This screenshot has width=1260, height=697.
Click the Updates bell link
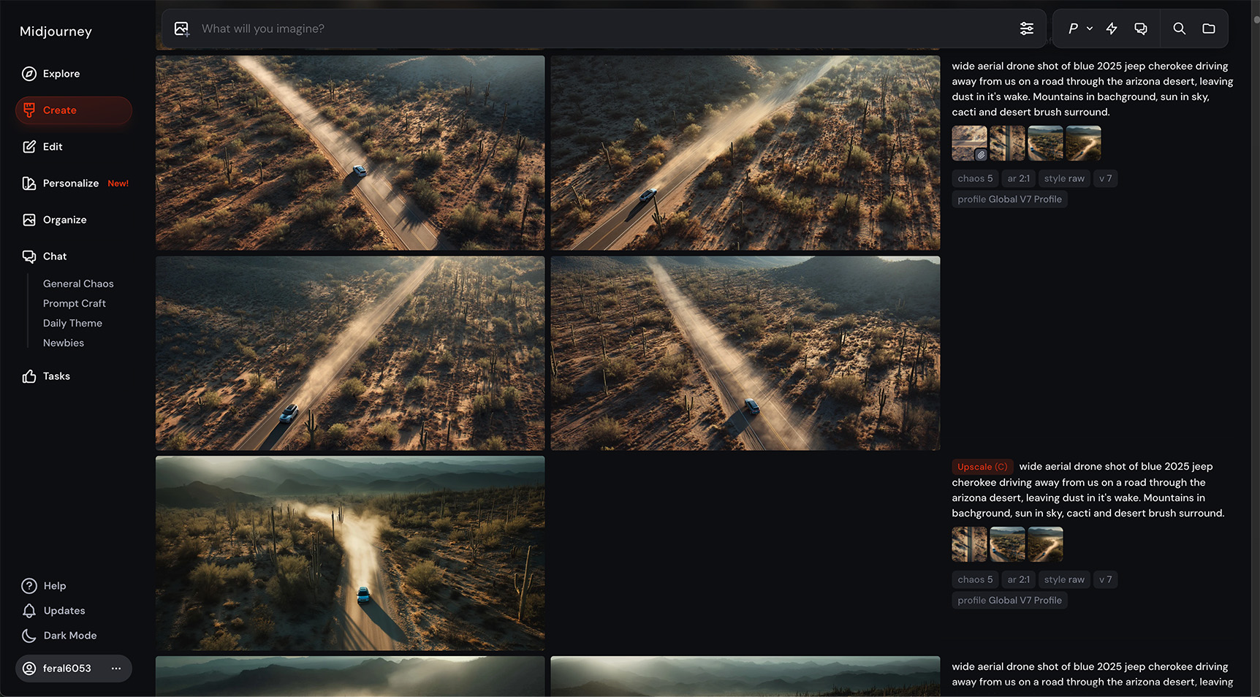(x=64, y=611)
